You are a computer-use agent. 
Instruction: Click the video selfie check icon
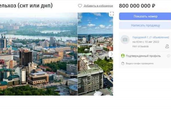pos(123,63)
